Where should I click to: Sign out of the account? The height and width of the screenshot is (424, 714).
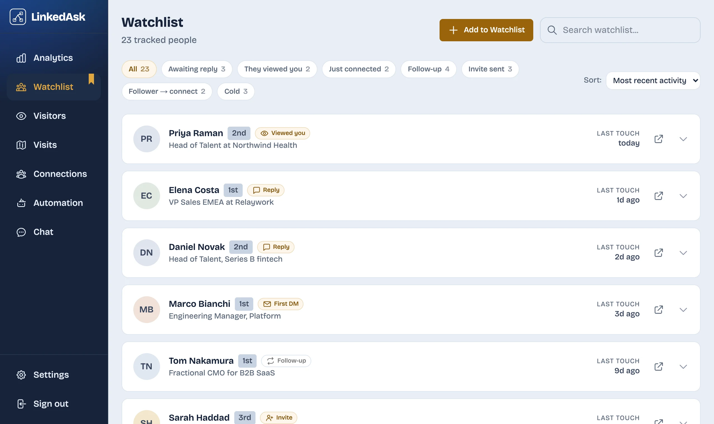pos(54,404)
